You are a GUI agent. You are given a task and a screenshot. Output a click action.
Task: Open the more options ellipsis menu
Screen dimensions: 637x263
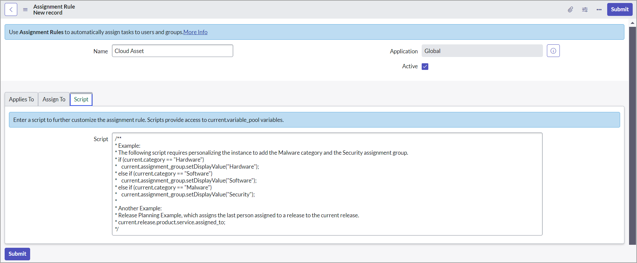click(x=599, y=10)
